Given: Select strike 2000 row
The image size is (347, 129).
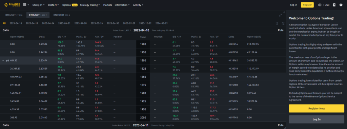Looking at the screenshot, I should tap(143, 118).
